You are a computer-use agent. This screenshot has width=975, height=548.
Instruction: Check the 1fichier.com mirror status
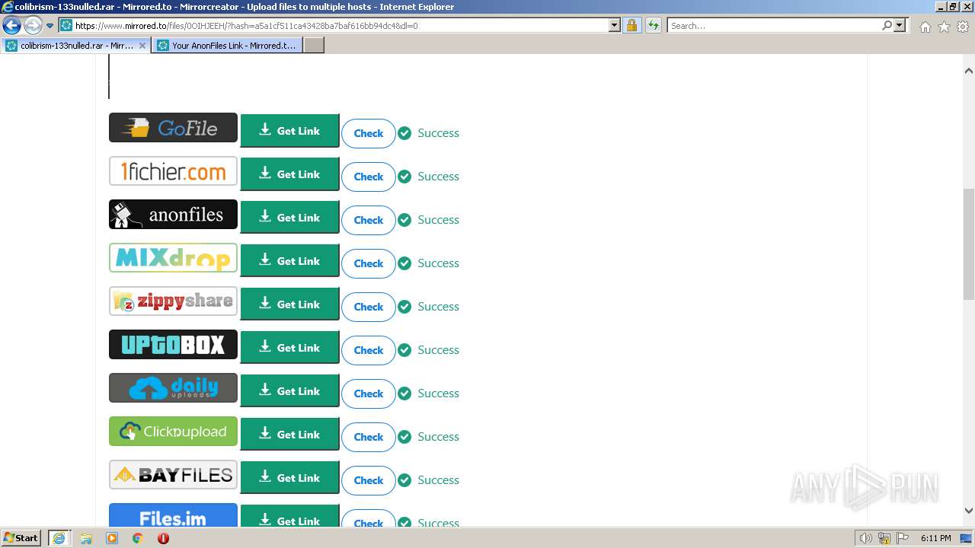point(369,177)
